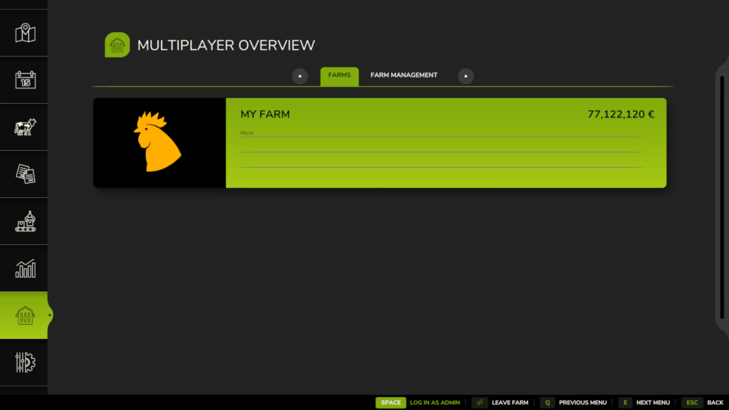
Task: Open the game settings sliders icon
Action: pyautogui.click(x=25, y=362)
